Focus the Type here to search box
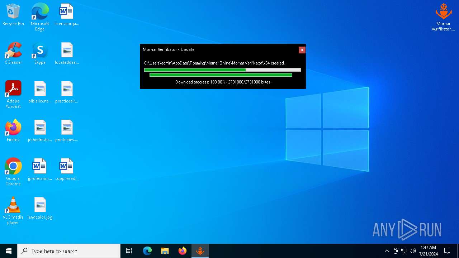This screenshot has width=459, height=258. tap(69, 251)
